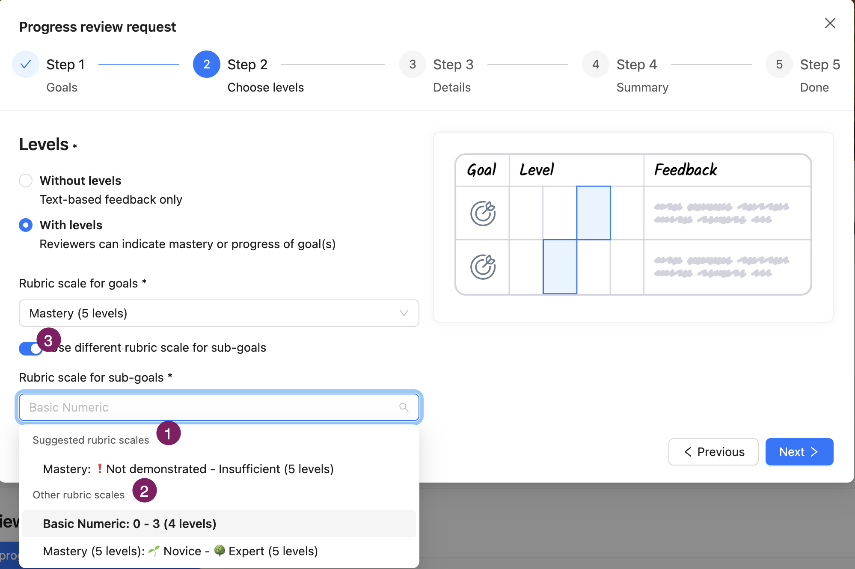
Task: Click the first goal target icon in preview
Action: (483, 213)
